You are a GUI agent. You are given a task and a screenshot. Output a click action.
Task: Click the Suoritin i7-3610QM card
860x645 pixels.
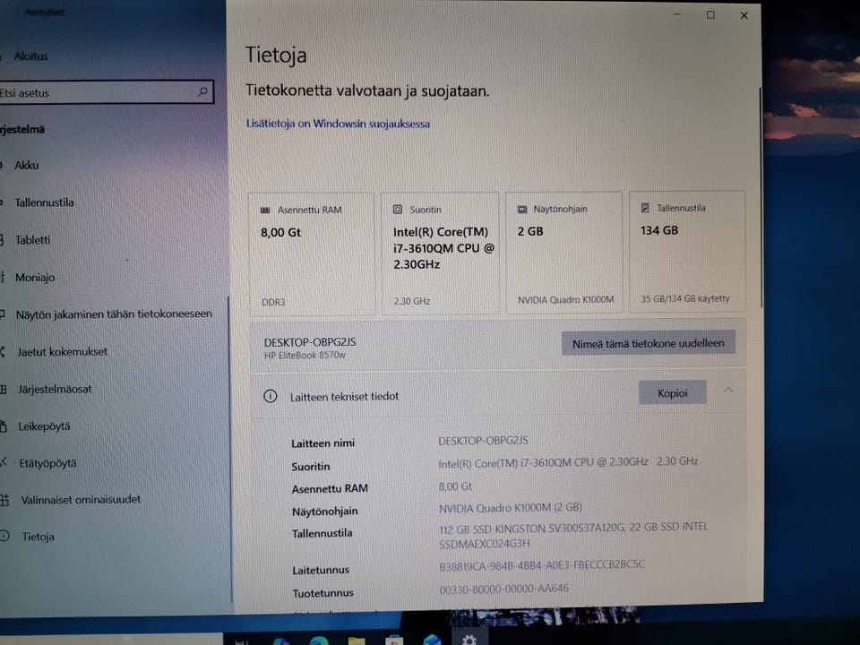coord(441,254)
